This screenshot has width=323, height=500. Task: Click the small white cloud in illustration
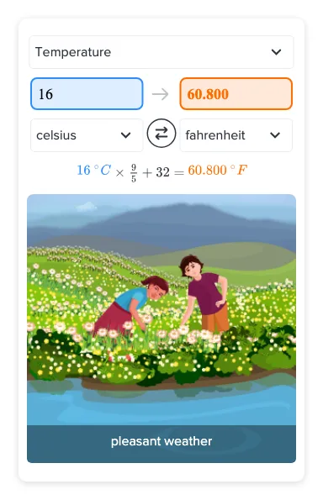(87, 207)
